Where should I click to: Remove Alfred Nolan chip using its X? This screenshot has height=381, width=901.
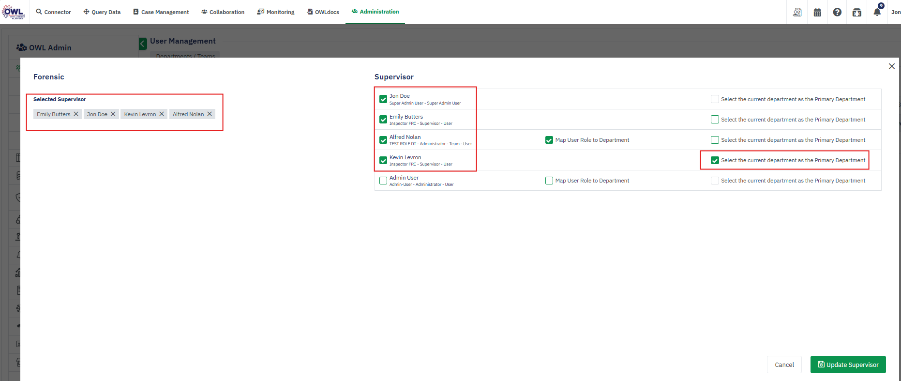210,114
